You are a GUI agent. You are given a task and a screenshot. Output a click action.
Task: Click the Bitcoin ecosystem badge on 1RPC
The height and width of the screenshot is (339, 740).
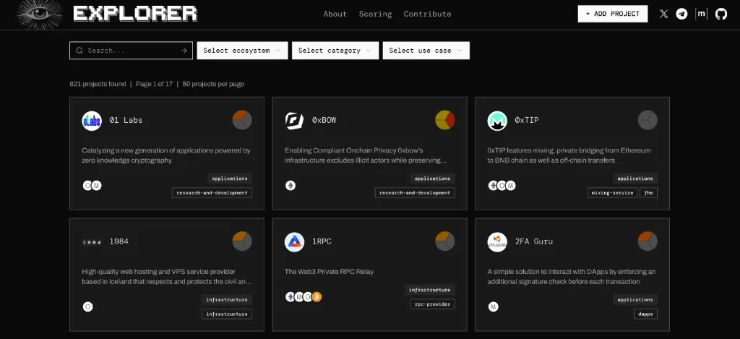(317, 297)
